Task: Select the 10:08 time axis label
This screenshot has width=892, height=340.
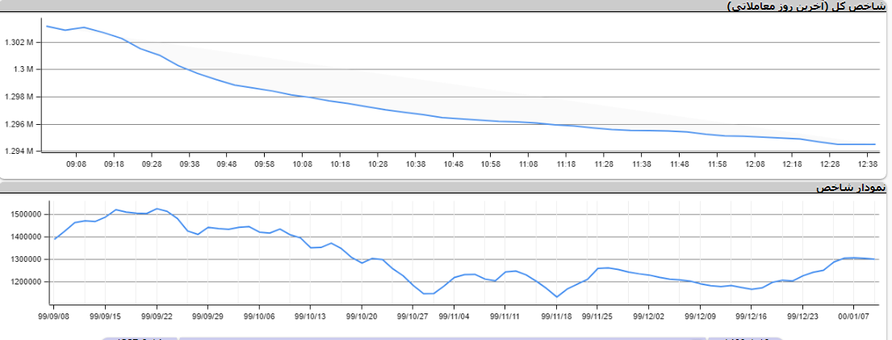Action: [302, 164]
